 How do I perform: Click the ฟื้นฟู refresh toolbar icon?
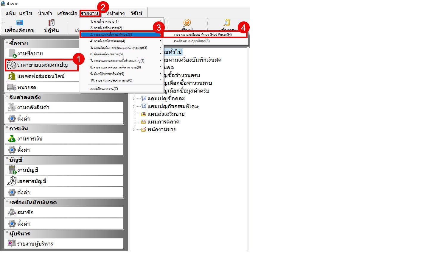click(187, 23)
